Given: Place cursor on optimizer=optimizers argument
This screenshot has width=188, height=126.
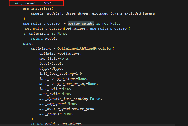Looking at the screenshot, I should pyautogui.click(x=61, y=54).
